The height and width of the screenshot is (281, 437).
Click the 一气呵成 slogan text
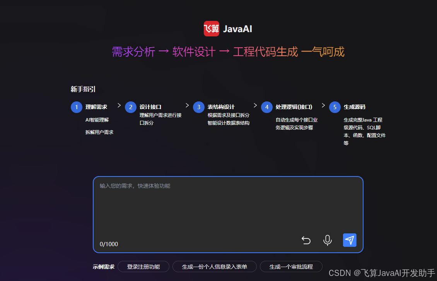[x=323, y=52]
